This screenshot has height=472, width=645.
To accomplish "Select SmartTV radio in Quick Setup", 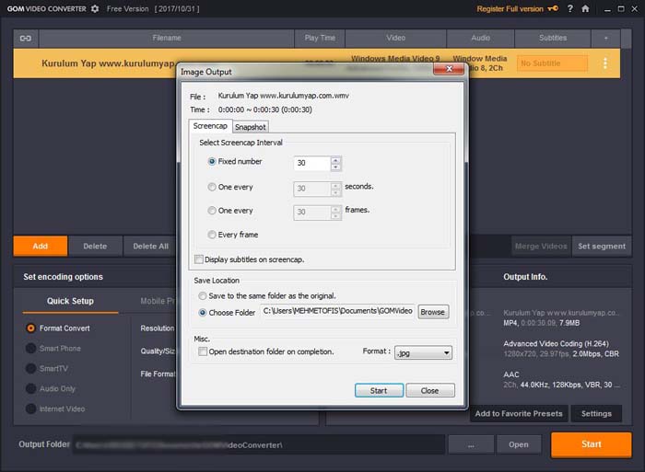I will coord(30,368).
